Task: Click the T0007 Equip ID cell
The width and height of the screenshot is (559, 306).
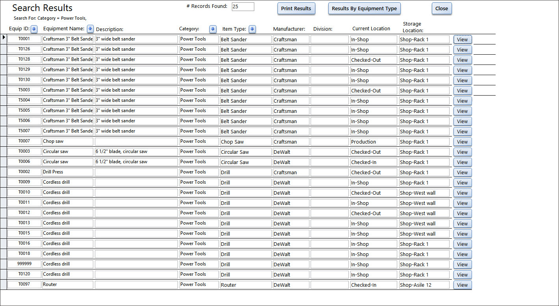Action: pyautogui.click(x=24, y=141)
